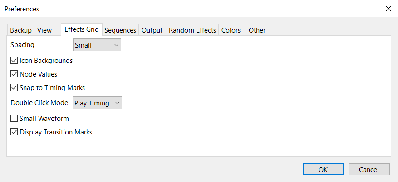Screen dimensions: 398x182
Task: Click the Cancel button
Action: pos(369,169)
